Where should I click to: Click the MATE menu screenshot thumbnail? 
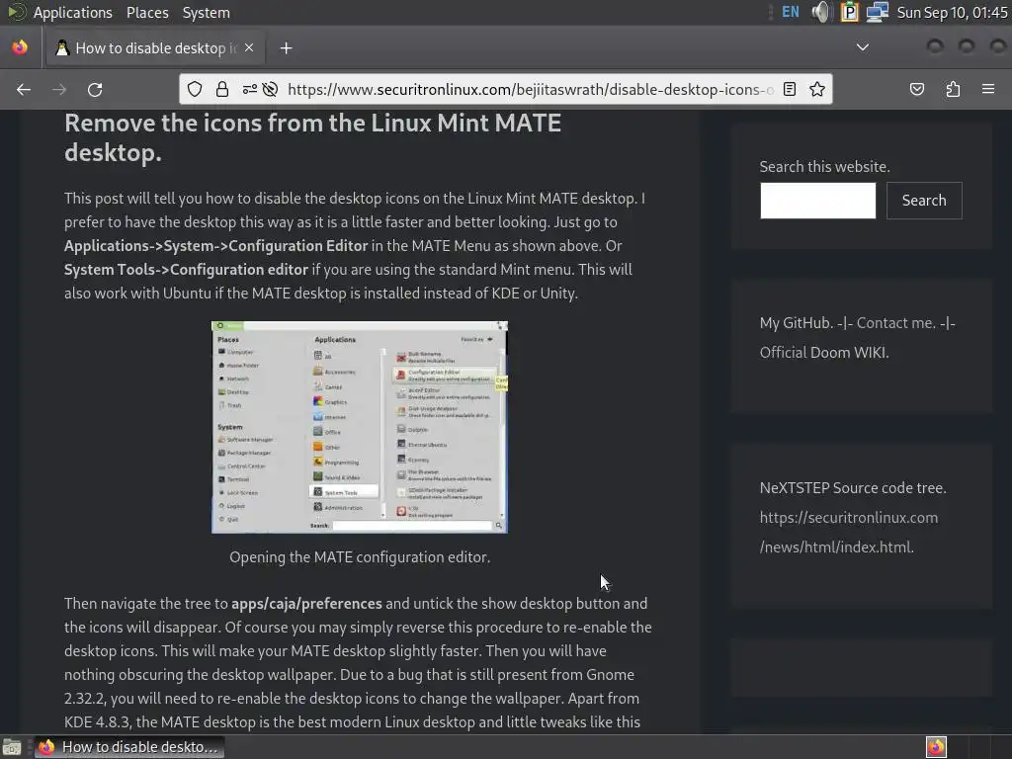click(360, 427)
